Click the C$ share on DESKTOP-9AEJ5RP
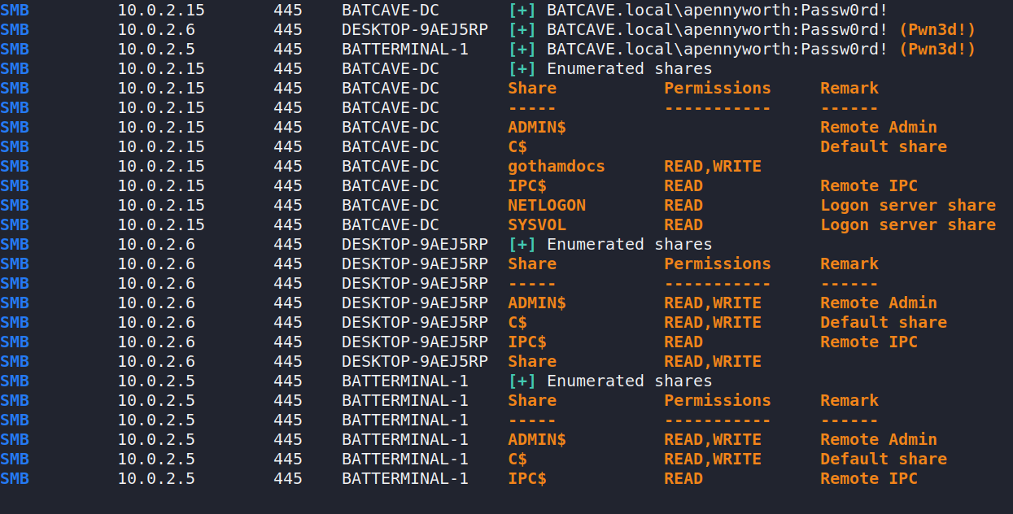The height and width of the screenshot is (514, 1013). click(517, 322)
